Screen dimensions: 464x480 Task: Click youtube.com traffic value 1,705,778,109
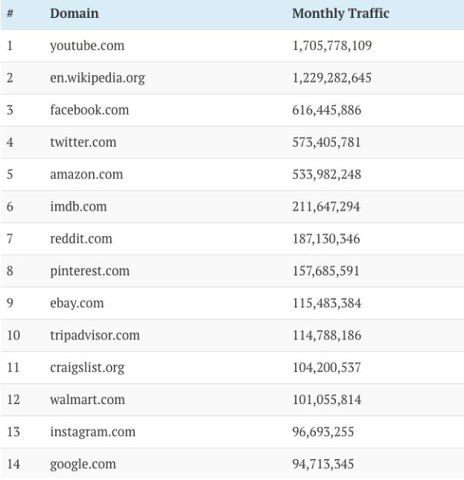click(332, 46)
